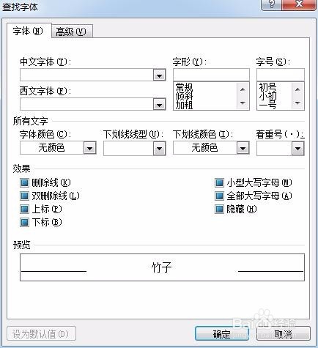Viewport: 318px width, 348px height.
Task: Click the 取消 button
Action: pos(284,334)
